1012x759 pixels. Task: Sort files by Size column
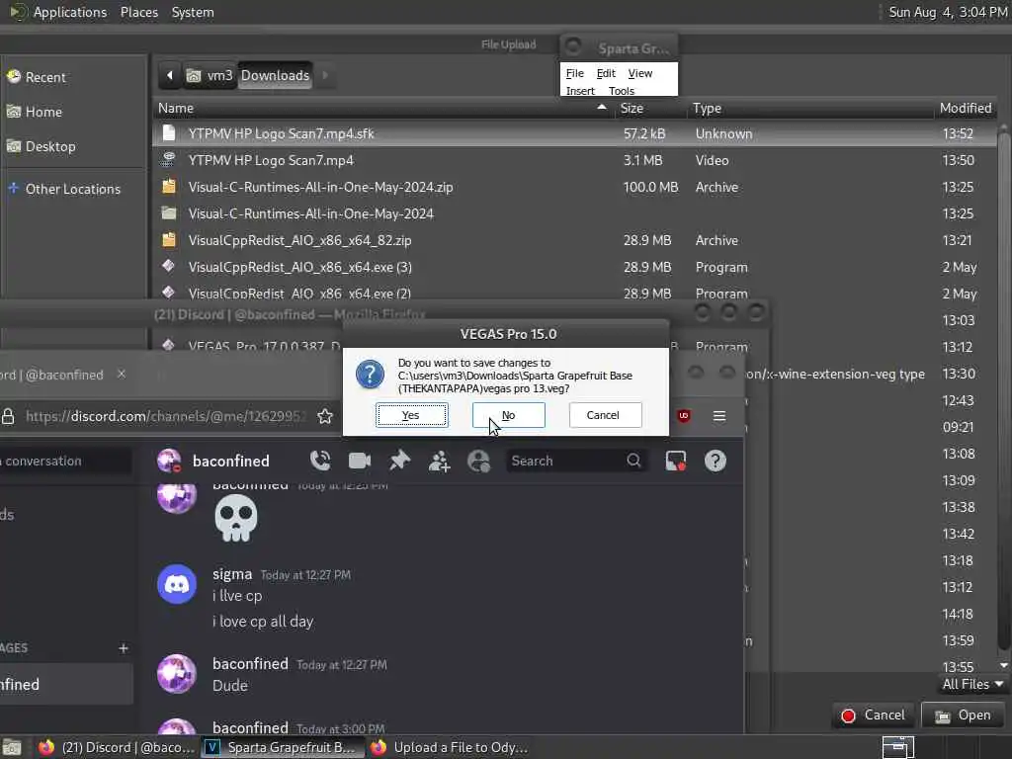click(x=650, y=108)
